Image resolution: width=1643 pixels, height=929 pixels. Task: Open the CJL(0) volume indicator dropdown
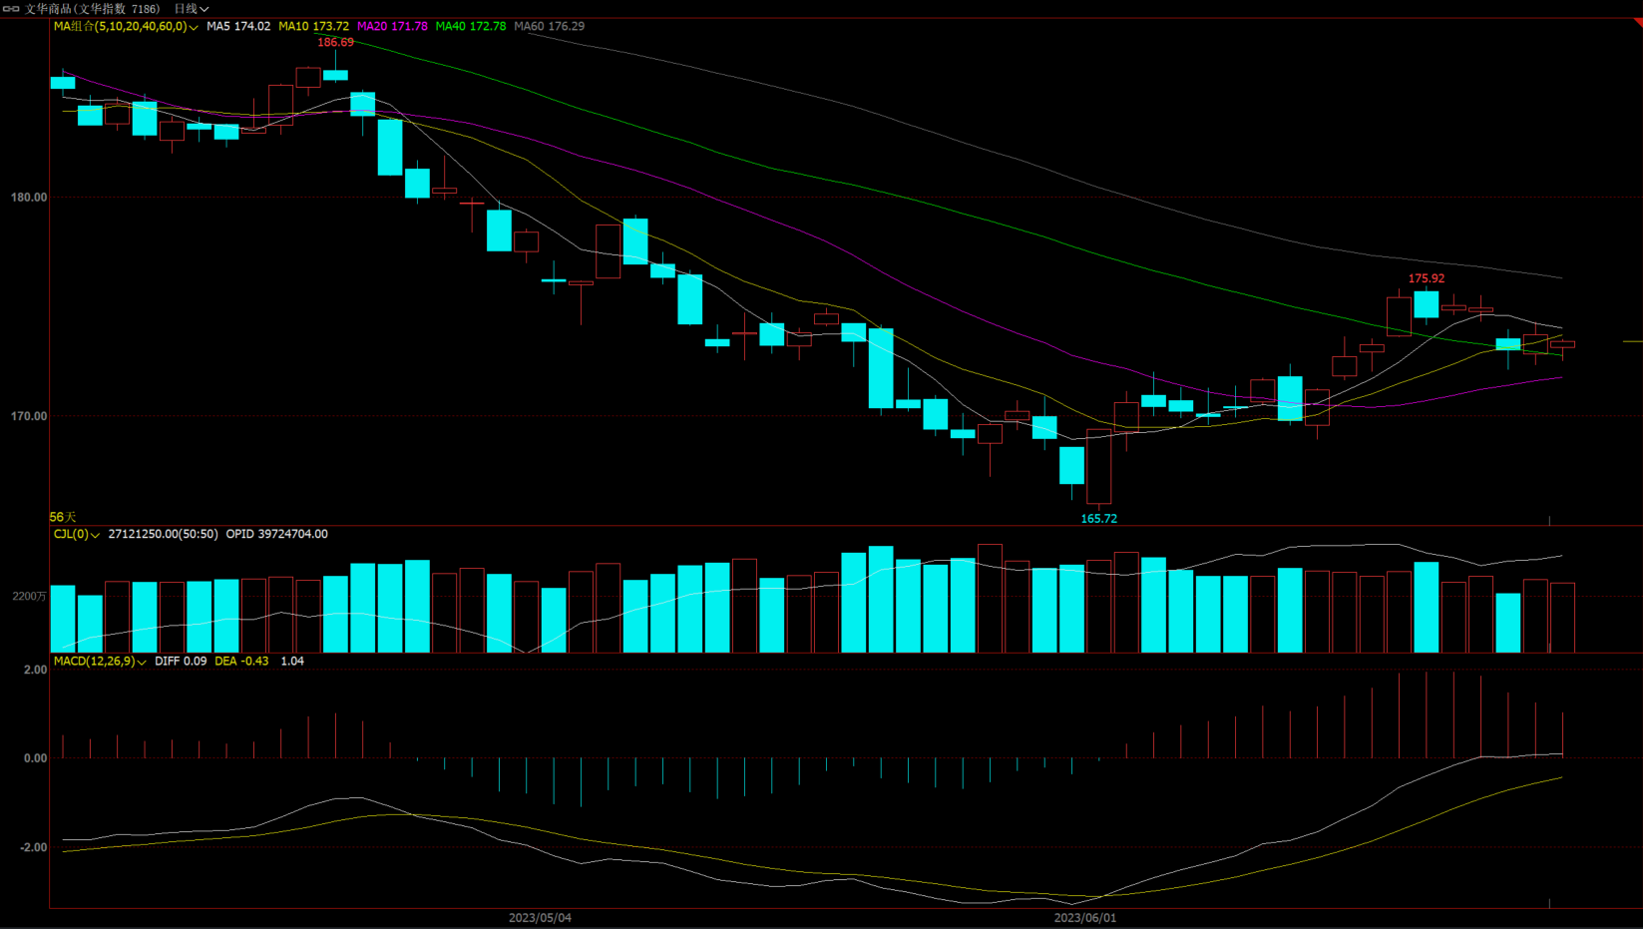coord(77,535)
